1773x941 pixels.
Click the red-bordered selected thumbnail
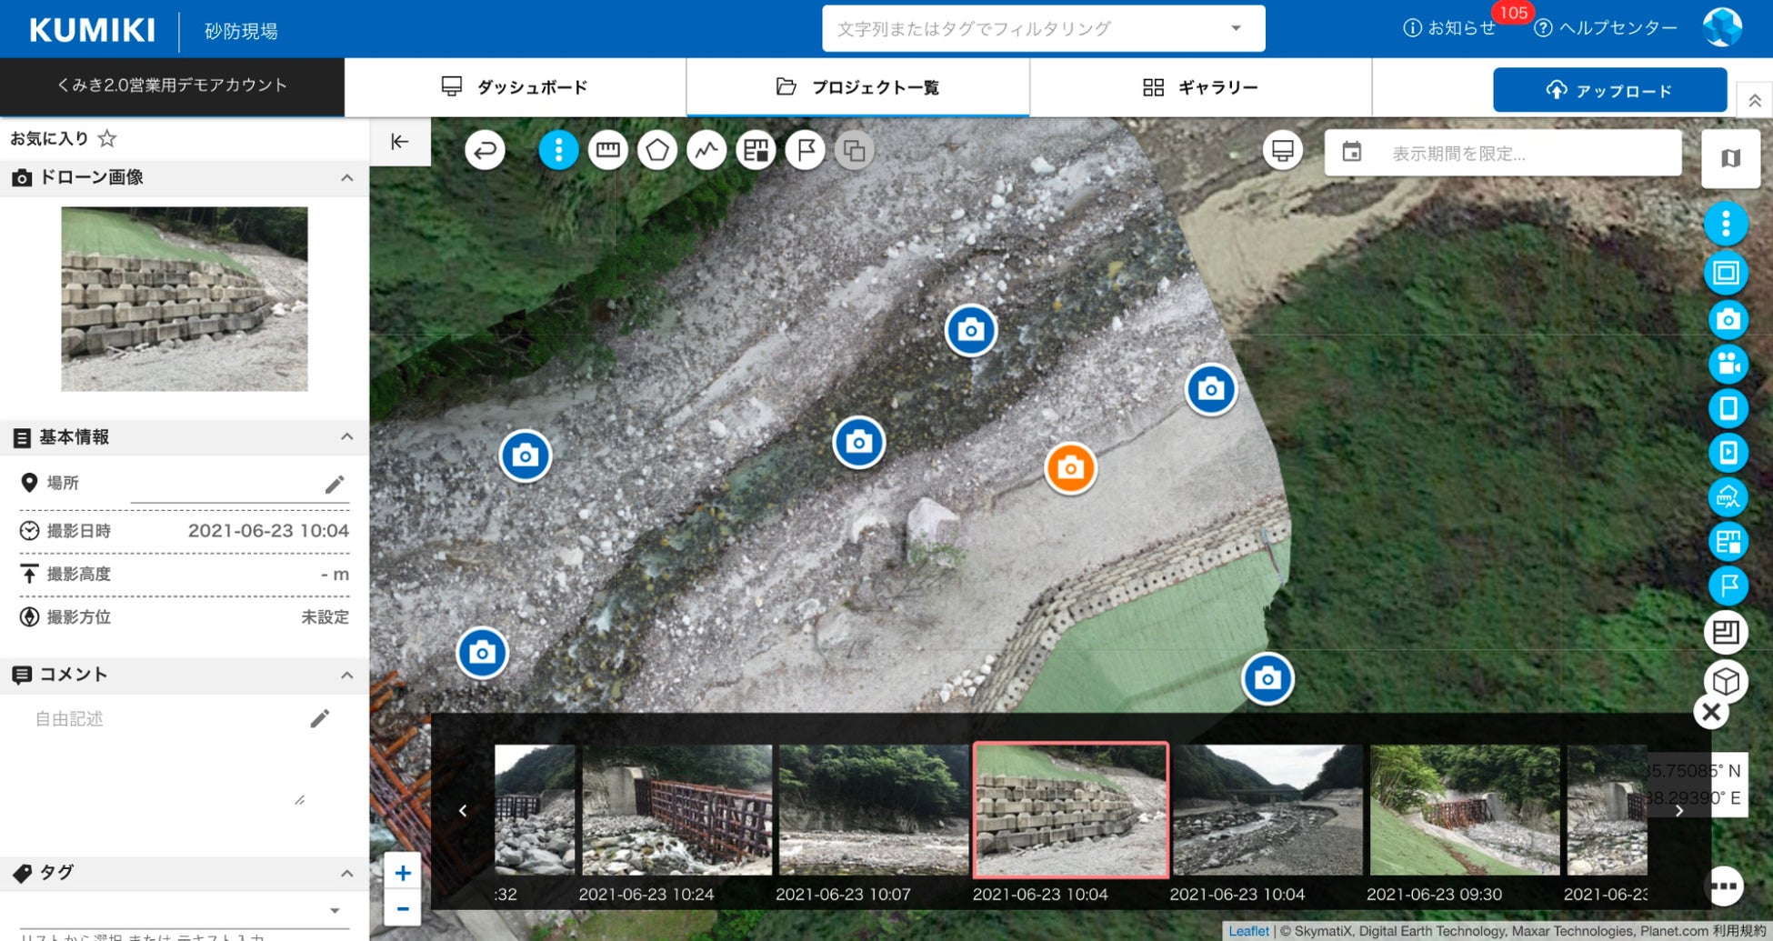click(1071, 810)
